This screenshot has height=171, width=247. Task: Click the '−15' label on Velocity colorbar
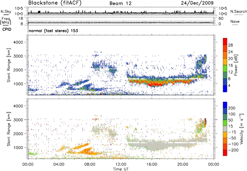232,132
